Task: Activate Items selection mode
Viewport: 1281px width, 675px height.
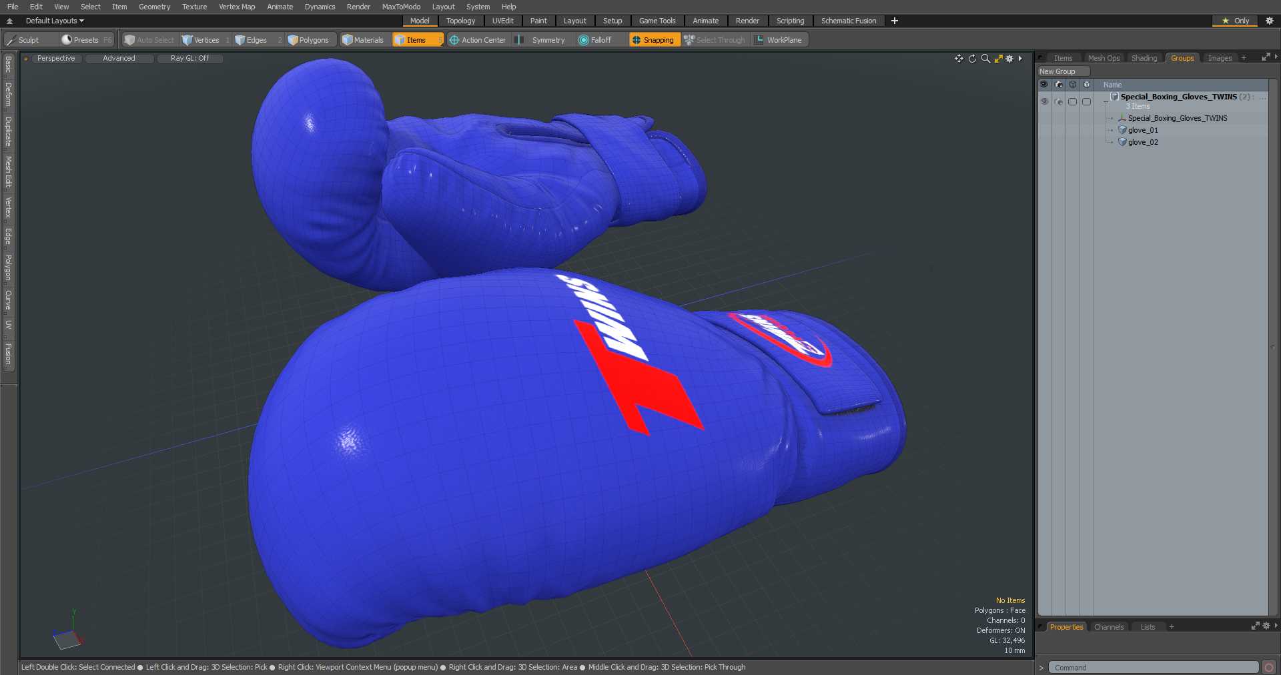Action: (x=418, y=40)
